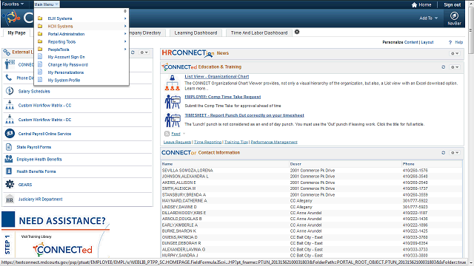The height and width of the screenshot is (266, 474).
Task: Open the Add To dropdown
Action: pos(428,18)
